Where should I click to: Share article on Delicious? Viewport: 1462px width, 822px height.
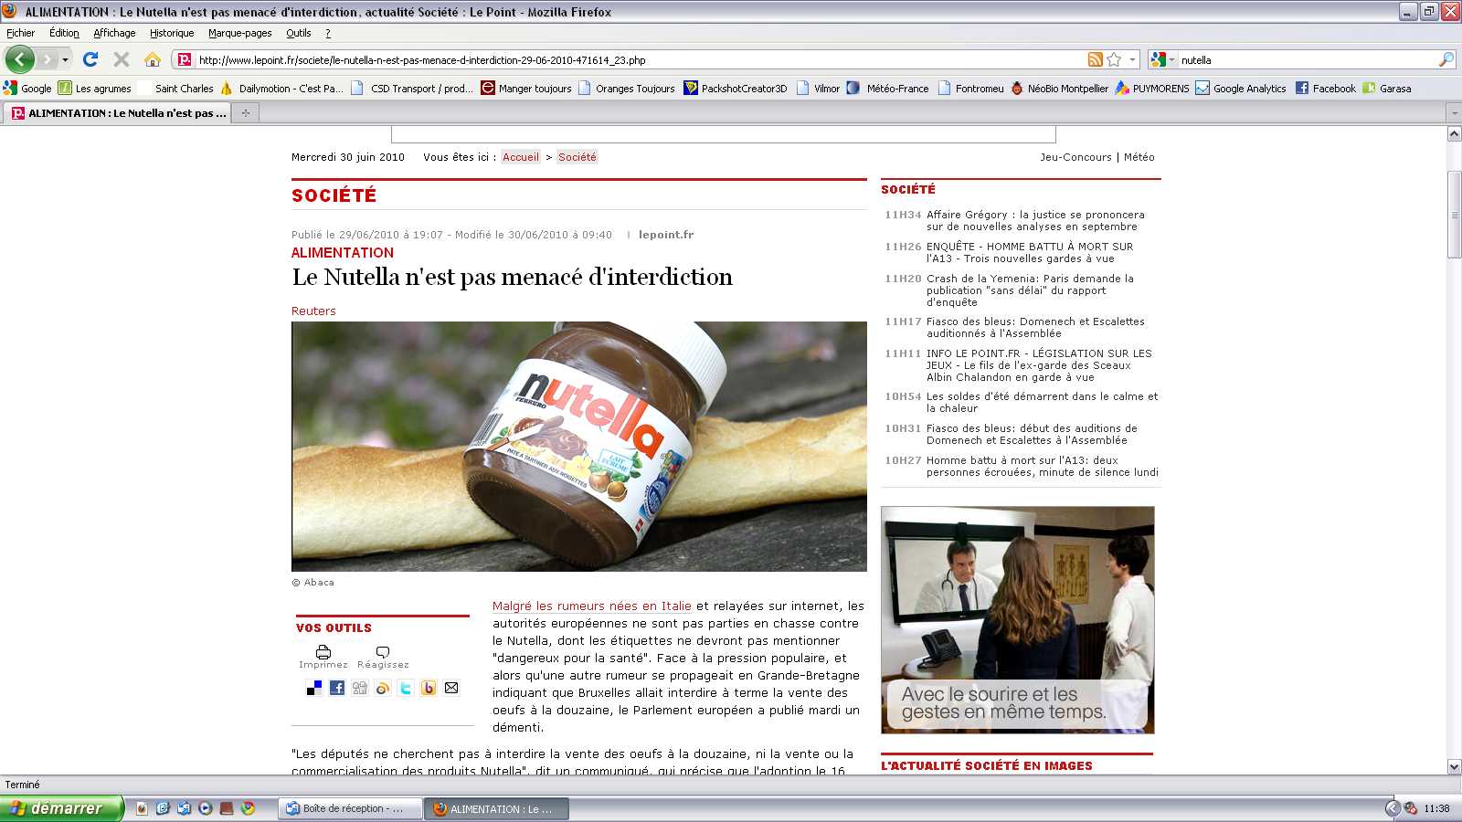314,688
